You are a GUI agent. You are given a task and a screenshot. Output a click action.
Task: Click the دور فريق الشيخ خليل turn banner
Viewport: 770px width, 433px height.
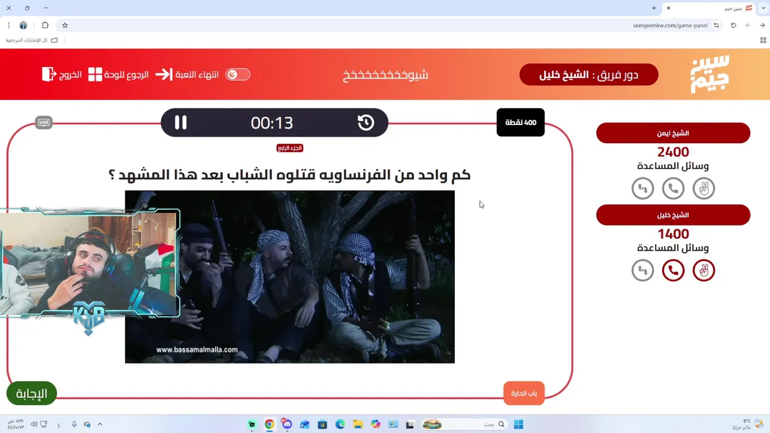[x=589, y=75]
